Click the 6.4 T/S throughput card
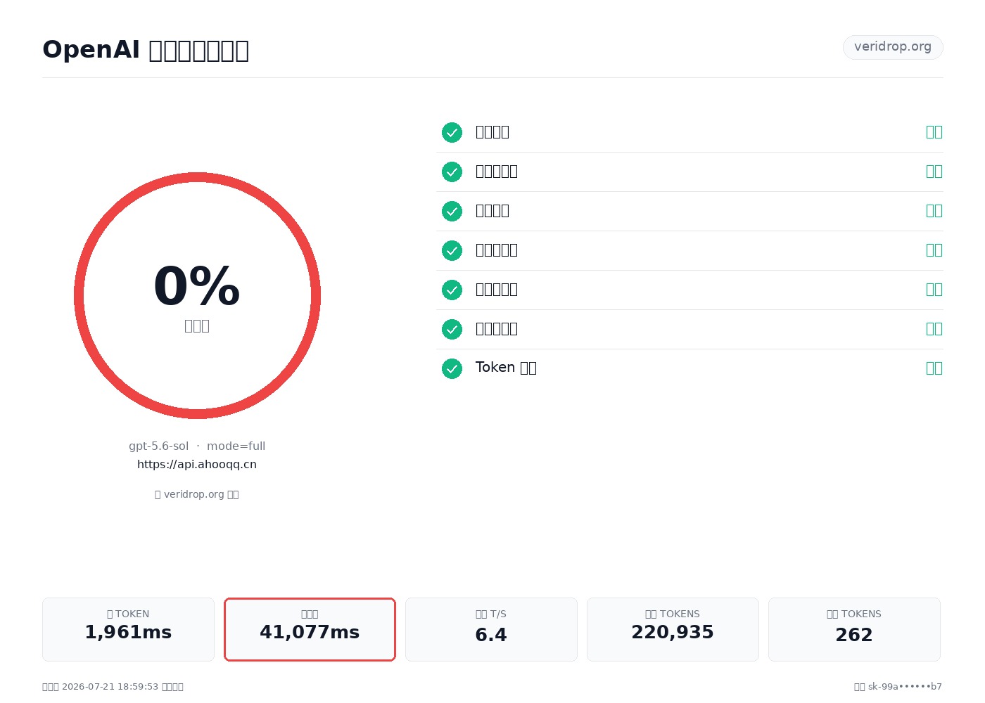985x703 pixels. [491, 629]
